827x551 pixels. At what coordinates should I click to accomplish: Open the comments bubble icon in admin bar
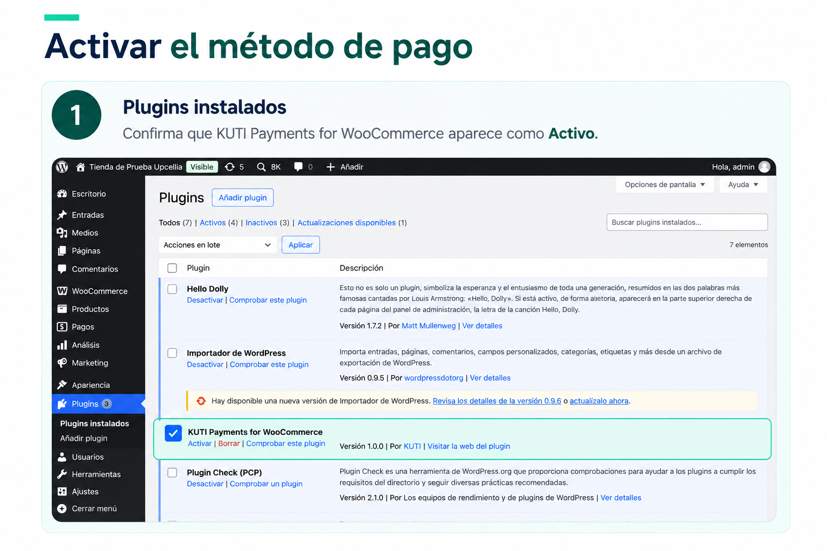(298, 167)
